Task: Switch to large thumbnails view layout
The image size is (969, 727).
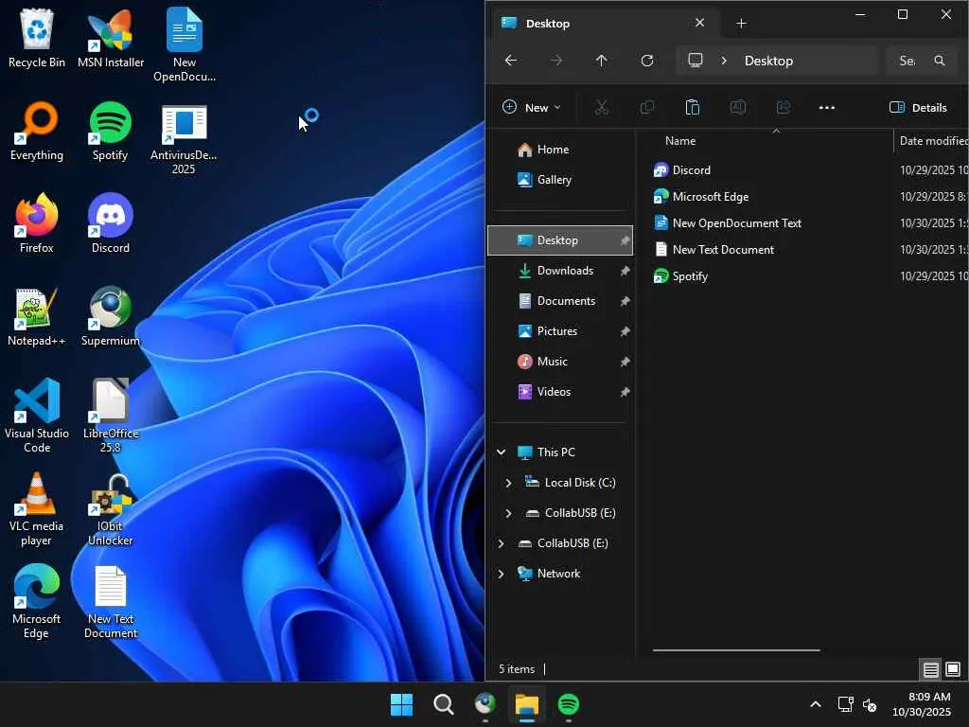Action: click(x=953, y=669)
